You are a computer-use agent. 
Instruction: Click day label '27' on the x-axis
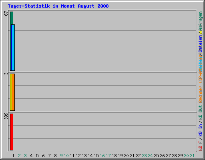pyautogui.click(x=168, y=156)
